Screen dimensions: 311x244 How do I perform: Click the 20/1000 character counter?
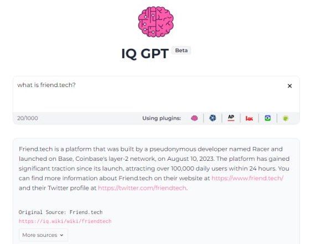pyautogui.click(x=27, y=118)
